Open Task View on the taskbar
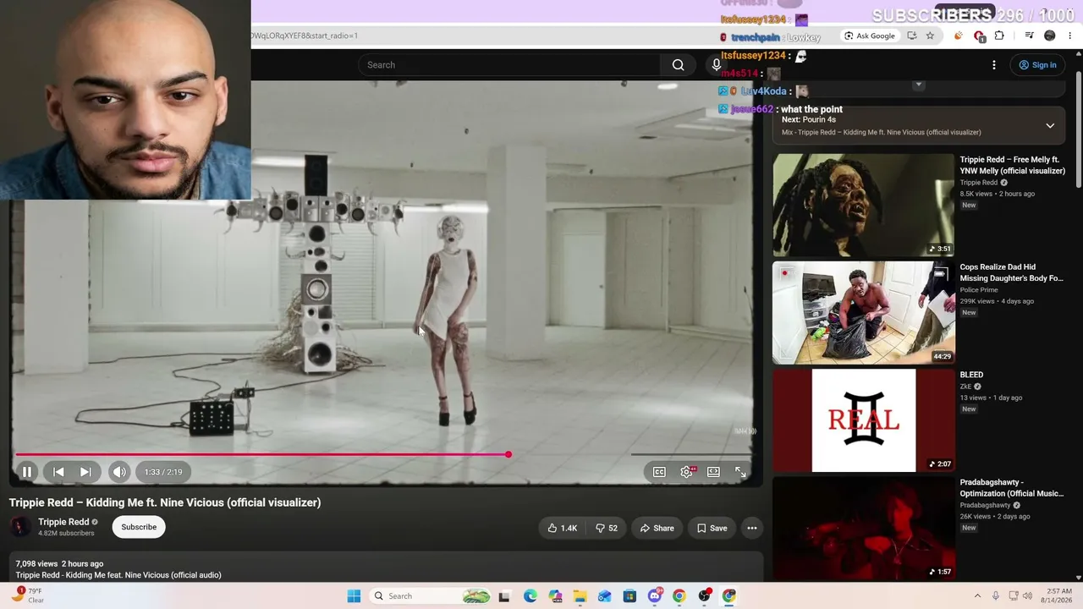The height and width of the screenshot is (609, 1083). tap(504, 596)
